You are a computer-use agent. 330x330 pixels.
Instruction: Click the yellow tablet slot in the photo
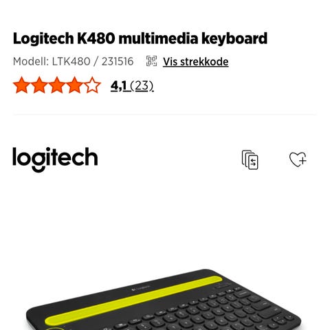click(133, 300)
